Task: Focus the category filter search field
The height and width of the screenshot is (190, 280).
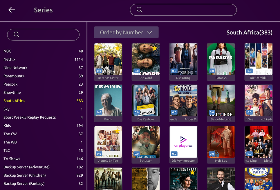Action: [x=43, y=34]
